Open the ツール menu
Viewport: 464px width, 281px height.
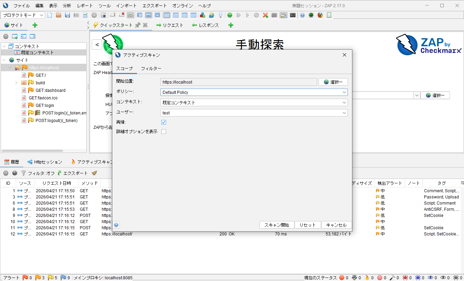(104, 6)
